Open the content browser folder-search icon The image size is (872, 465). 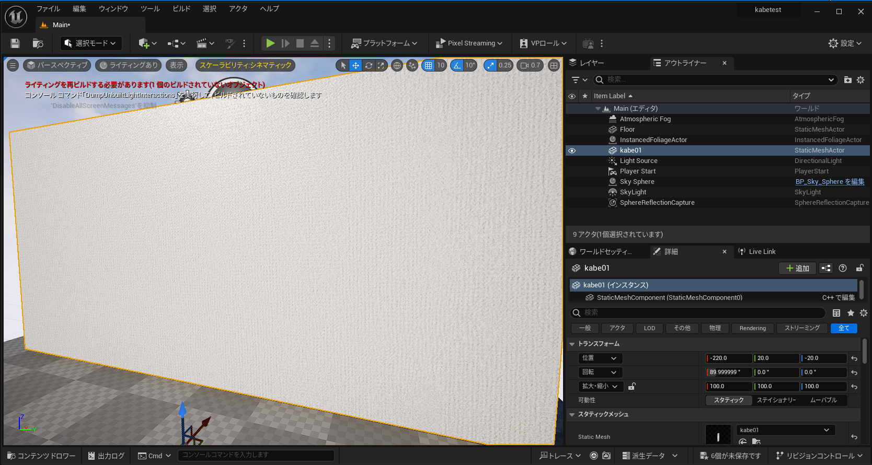point(38,43)
